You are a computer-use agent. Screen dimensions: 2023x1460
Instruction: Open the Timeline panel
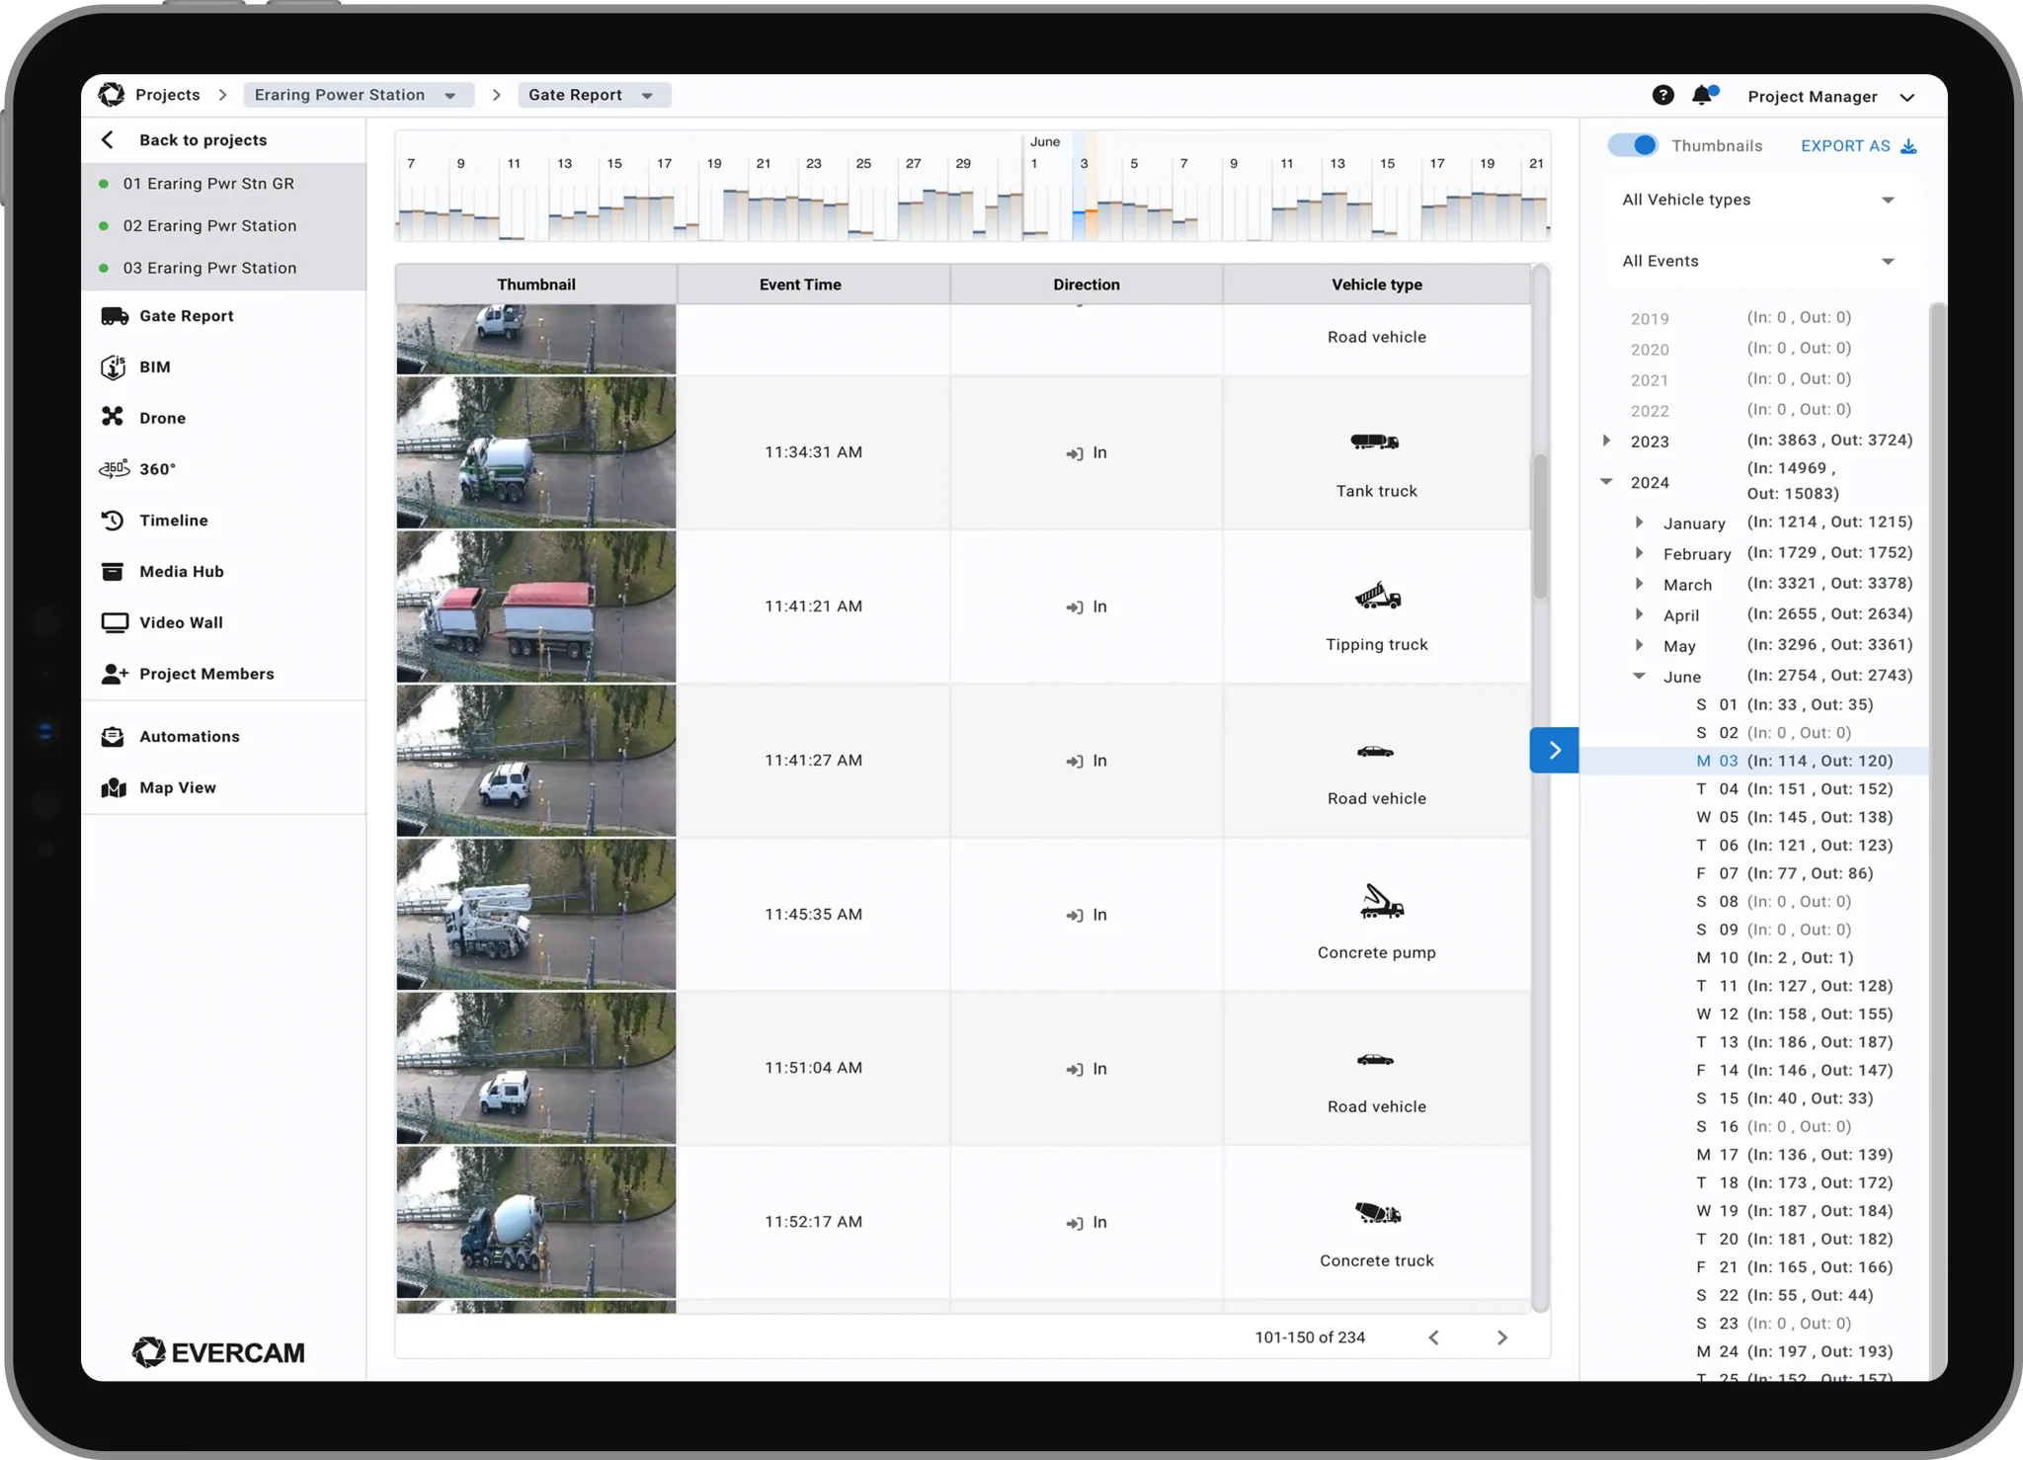(172, 520)
